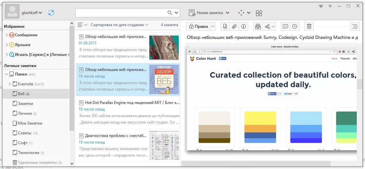The image size is (365, 169).
Task: Select the Веб folder
Action: (36, 94)
